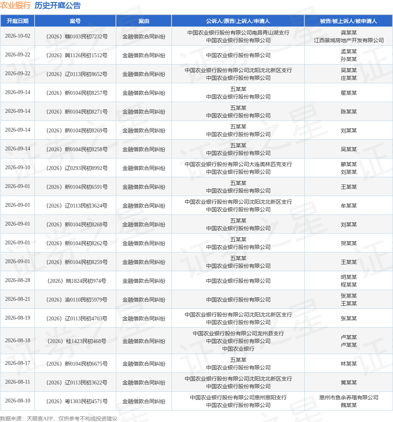Open case (2026)桂1423民初468号
This screenshot has width=393, height=422.
click(x=77, y=341)
